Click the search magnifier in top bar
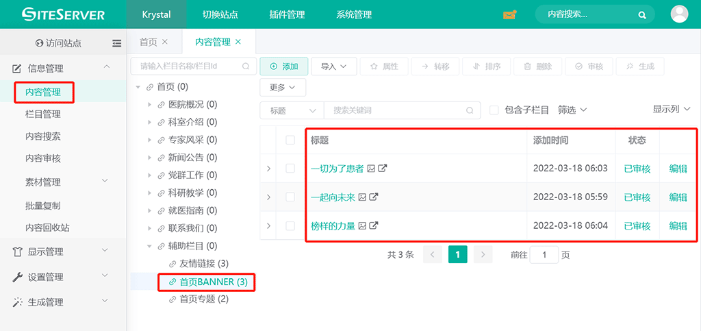Image resolution: width=701 pixels, height=331 pixels. [641, 14]
